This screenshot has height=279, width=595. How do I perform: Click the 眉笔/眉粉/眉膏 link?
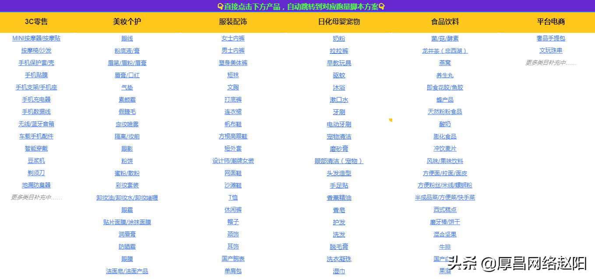127,63
